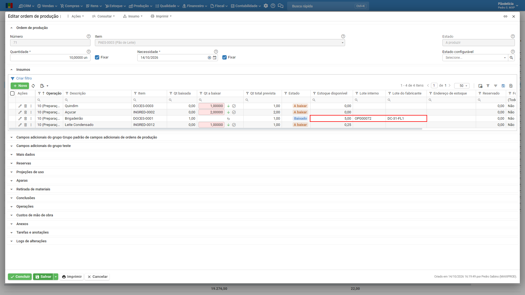Open Salvar split button arrow
Viewport: 525px width, 295px height.
(56, 277)
